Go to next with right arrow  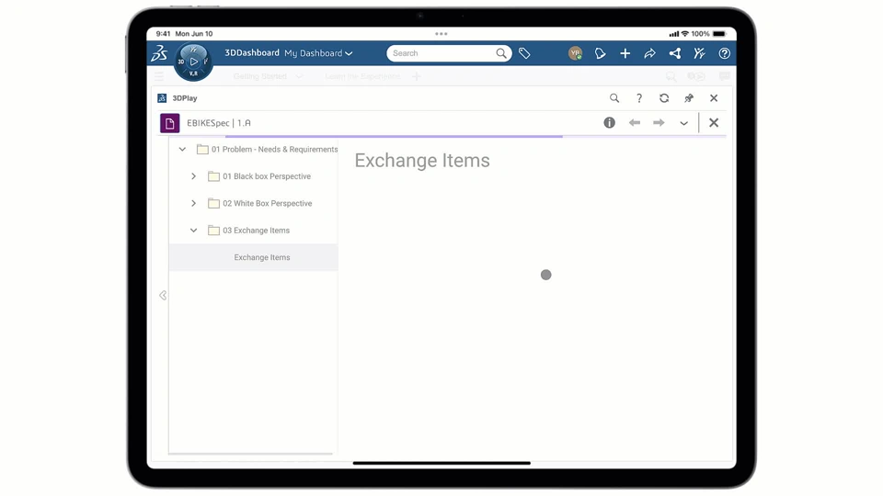click(x=659, y=122)
